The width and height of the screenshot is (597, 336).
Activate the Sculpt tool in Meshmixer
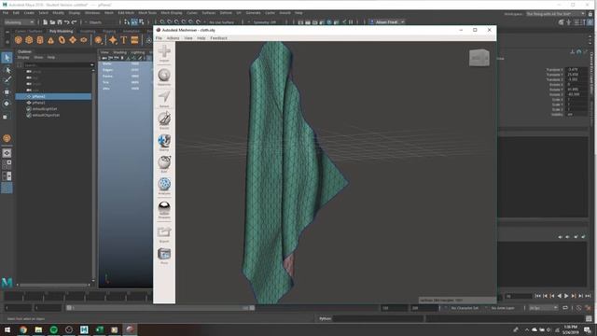(164, 120)
